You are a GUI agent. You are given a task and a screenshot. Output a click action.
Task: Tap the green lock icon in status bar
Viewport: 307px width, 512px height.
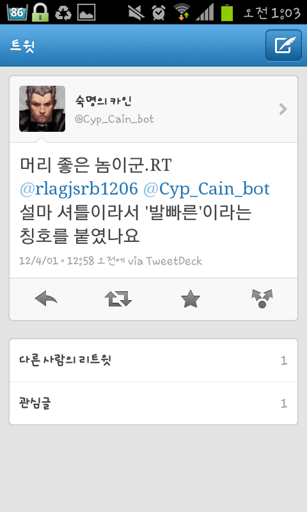click(x=40, y=12)
